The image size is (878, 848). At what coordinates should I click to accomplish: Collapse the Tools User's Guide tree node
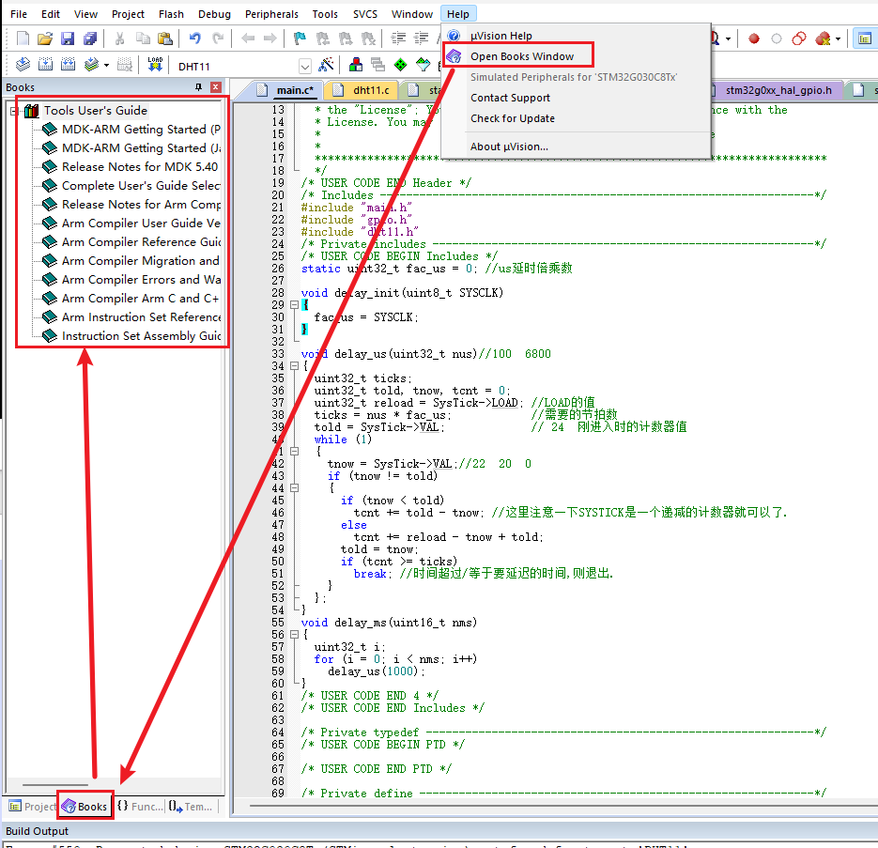14,111
